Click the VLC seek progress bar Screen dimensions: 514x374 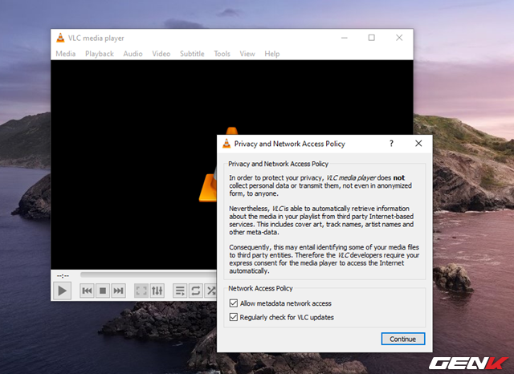[x=148, y=274]
